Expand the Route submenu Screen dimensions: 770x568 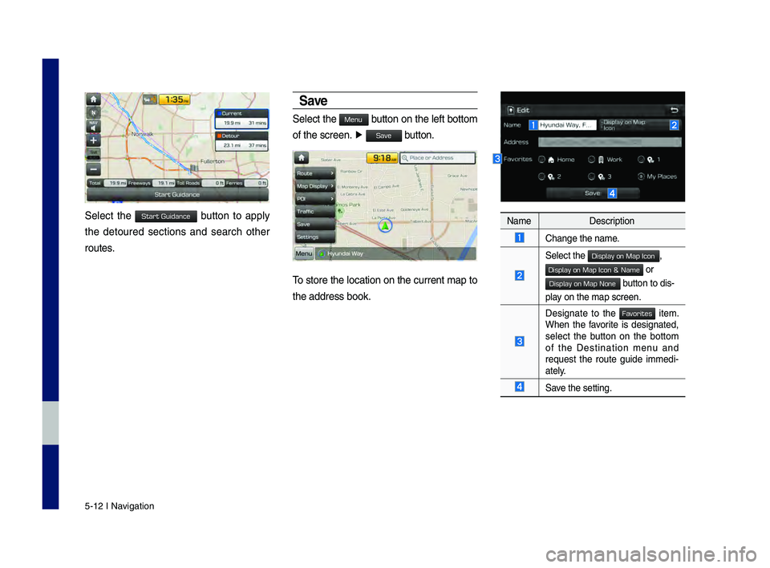(314, 173)
